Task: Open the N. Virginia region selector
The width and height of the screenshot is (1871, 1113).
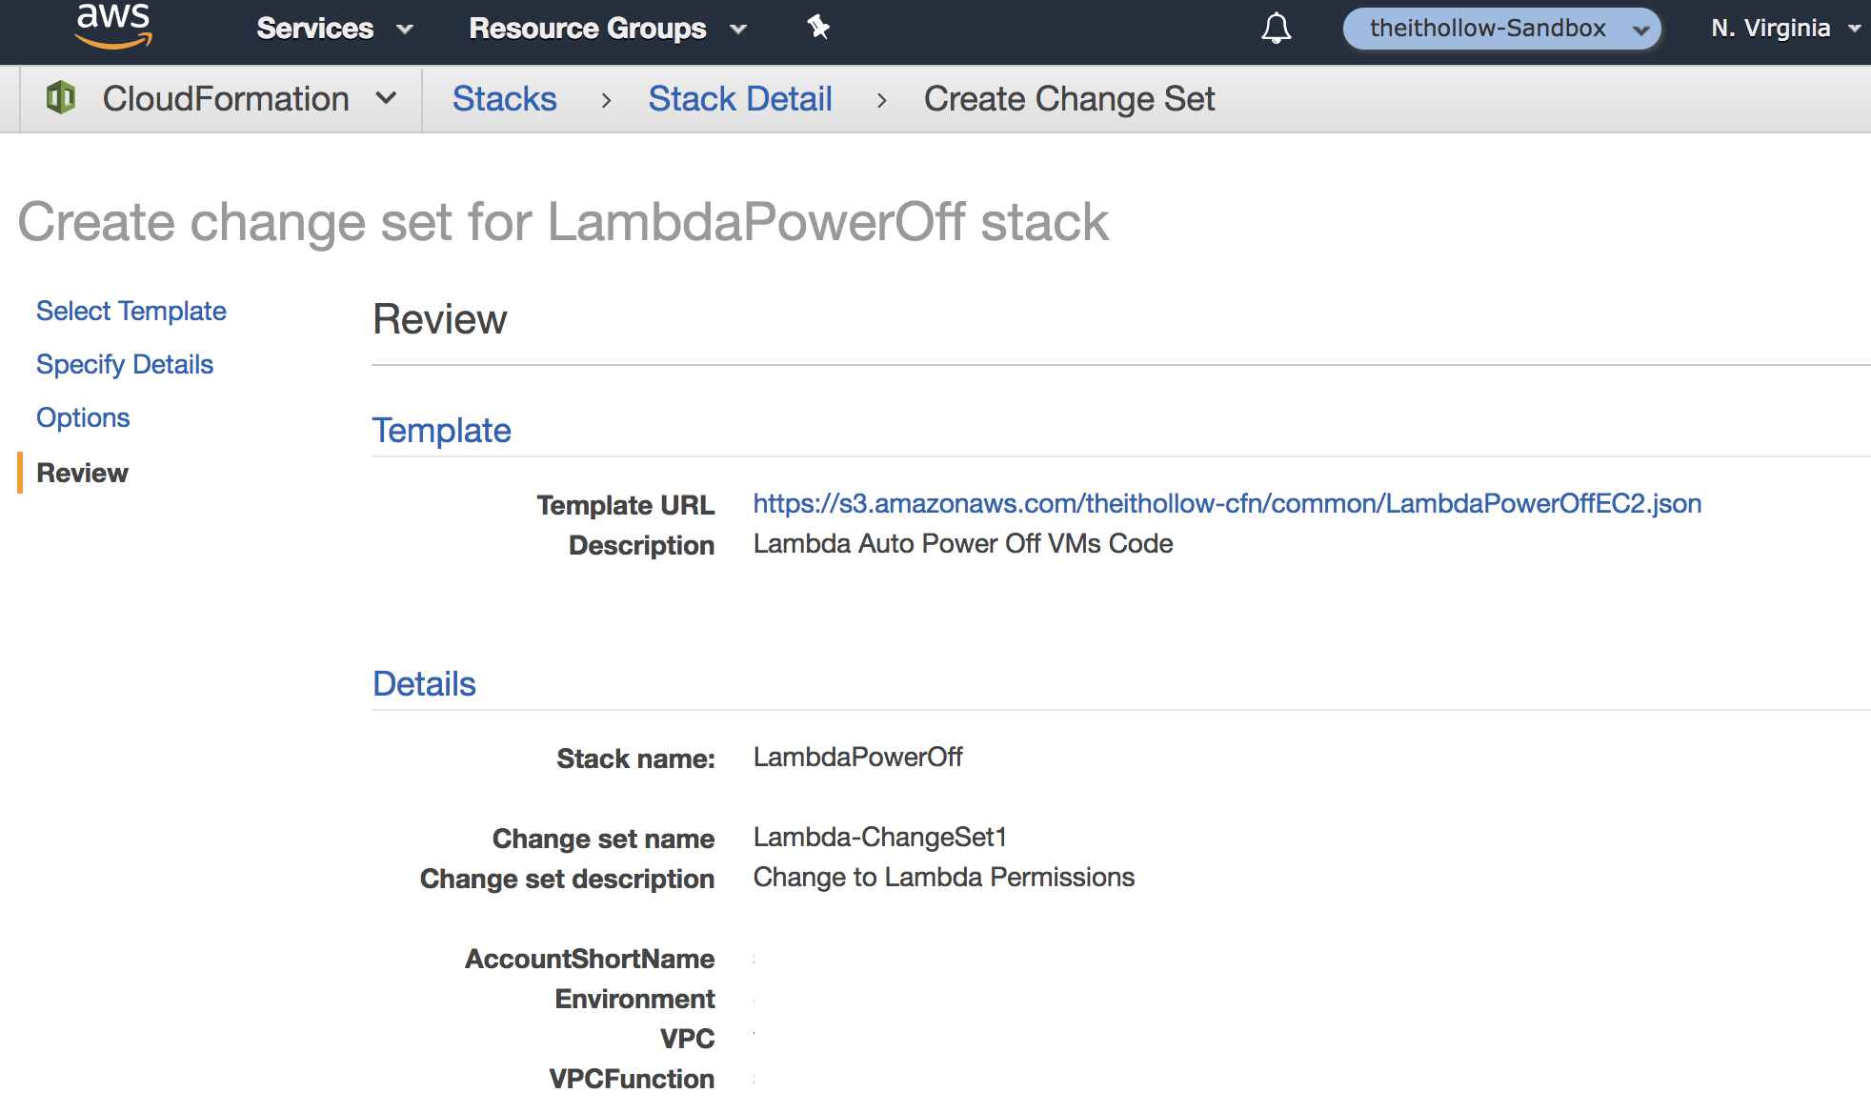Action: (1783, 29)
